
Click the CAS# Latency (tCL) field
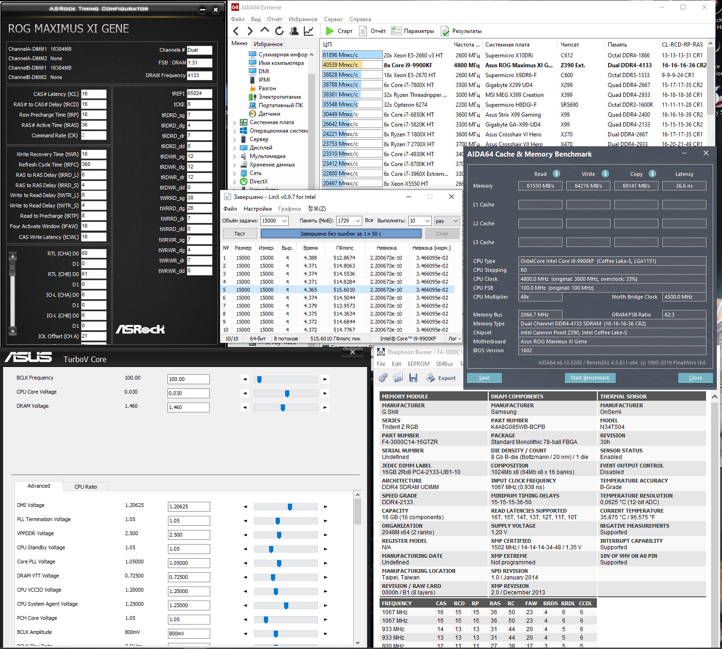coord(94,94)
